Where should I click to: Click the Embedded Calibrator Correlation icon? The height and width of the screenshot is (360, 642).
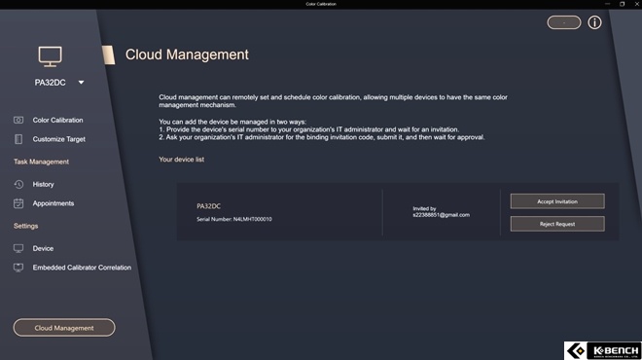point(18,268)
